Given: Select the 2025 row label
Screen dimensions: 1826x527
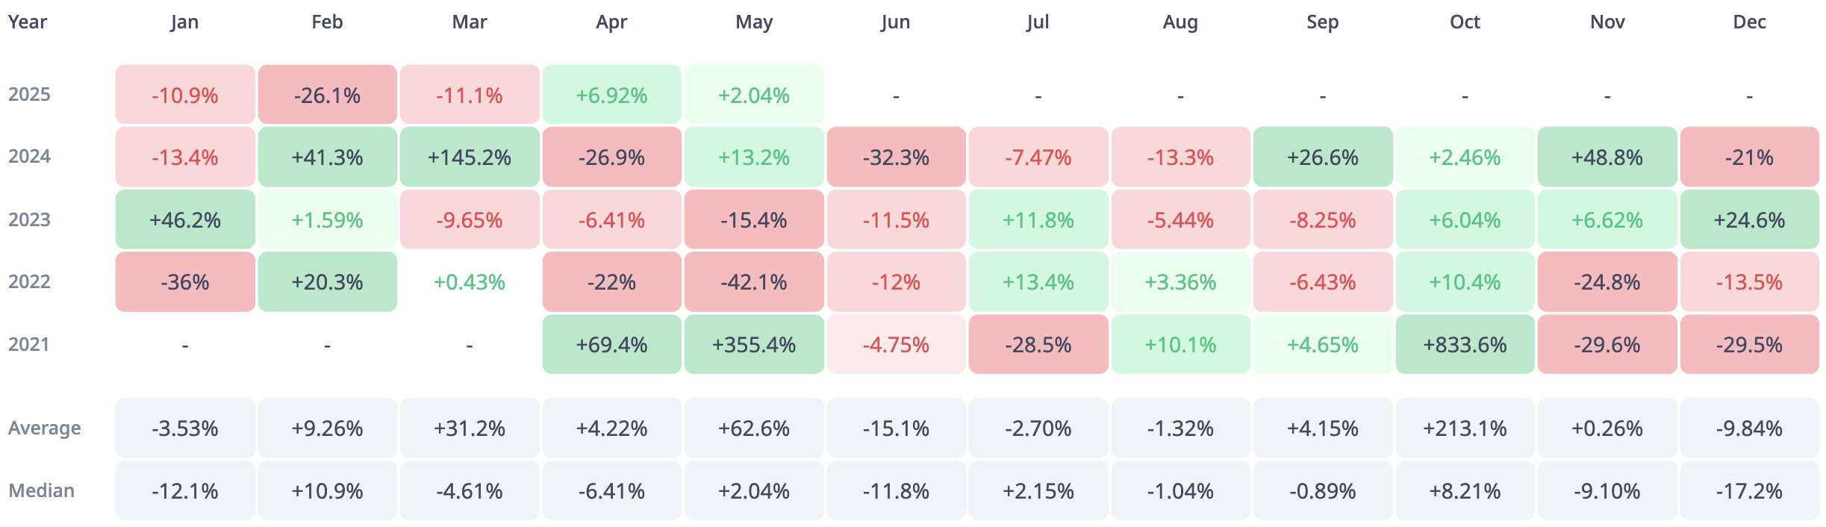Looking at the screenshot, I should [x=30, y=95].
